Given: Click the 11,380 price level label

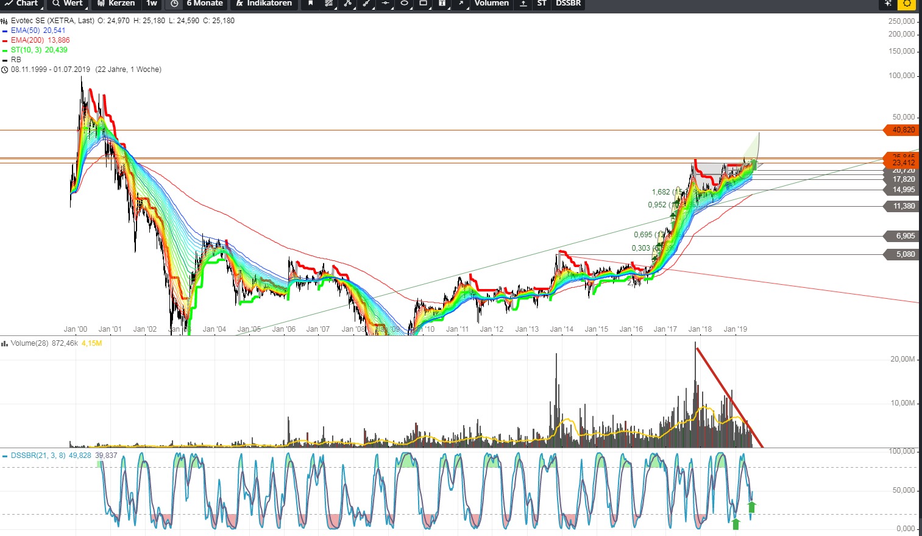Looking at the screenshot, I should click(901, 206).
